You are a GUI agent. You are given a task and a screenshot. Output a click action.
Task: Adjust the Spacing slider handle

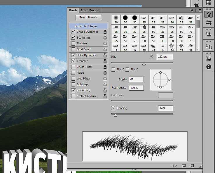[x=115, y=115]
